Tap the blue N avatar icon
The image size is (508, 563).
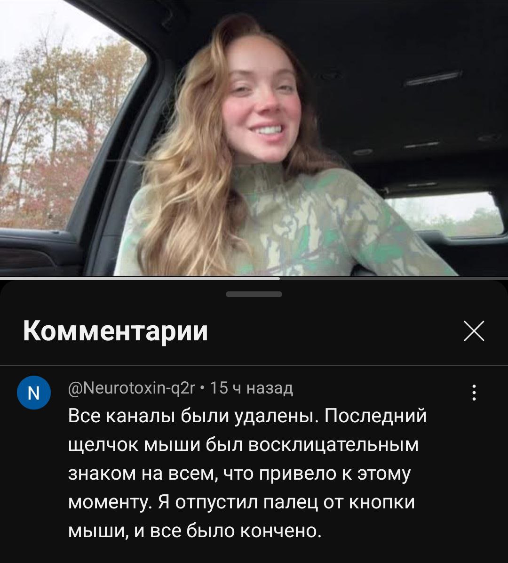(x=34, y=393)
